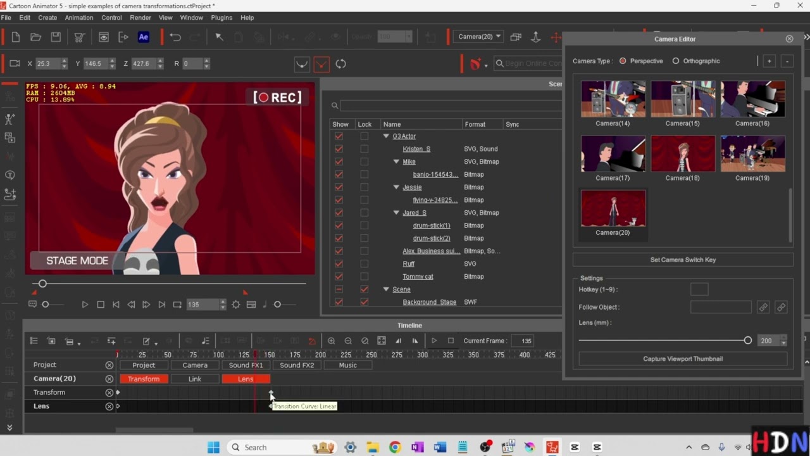Save the project with the floppy disk icon

tap(56, 37)
